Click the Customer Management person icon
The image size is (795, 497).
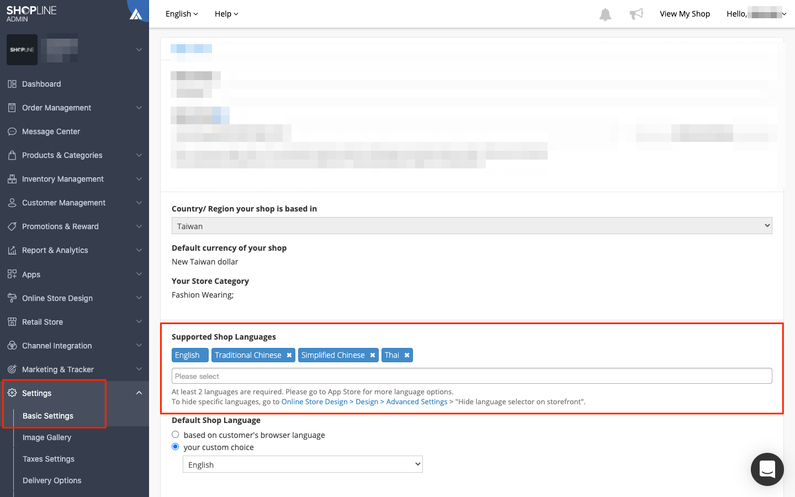tap(12, 203)
